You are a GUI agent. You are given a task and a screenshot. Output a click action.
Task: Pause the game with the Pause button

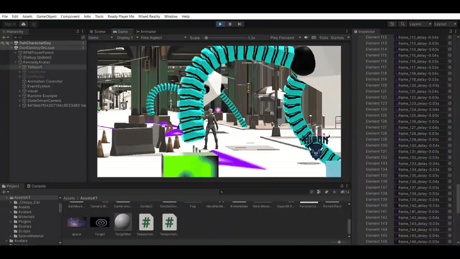(230, 24)
